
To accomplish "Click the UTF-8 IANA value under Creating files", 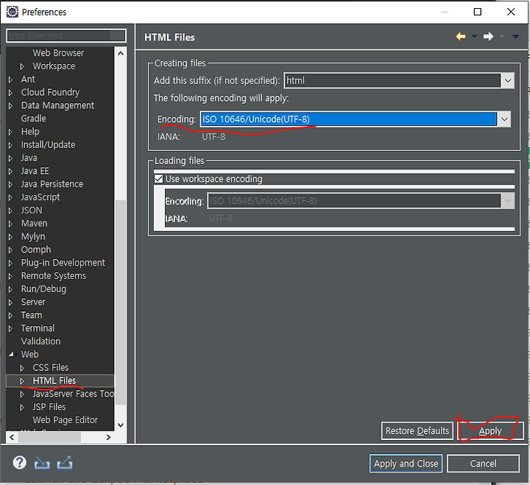I will tap(213, 137).
